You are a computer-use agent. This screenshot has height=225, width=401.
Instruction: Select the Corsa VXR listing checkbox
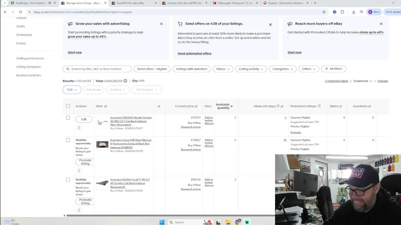(68, 140)
